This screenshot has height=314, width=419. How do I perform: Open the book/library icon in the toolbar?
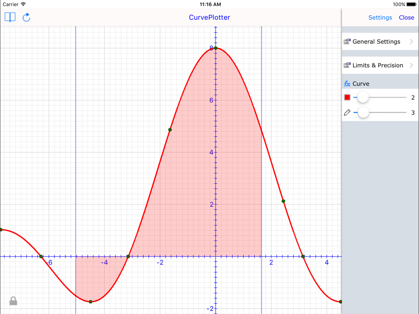pyautogui.click(x=10, y=17)
